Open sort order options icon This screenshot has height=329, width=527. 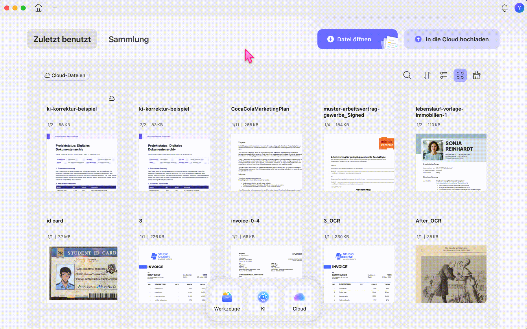427,75
